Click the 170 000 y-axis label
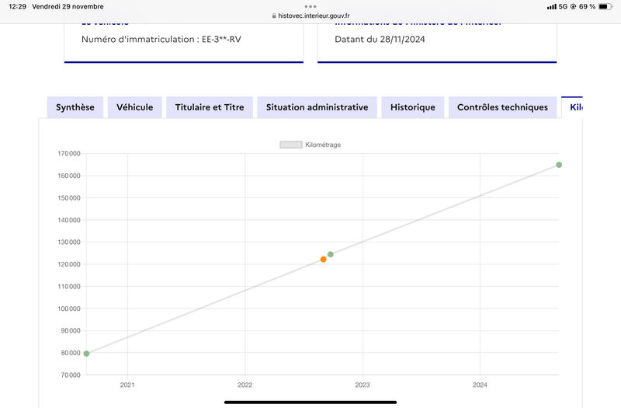This screenshot has width=621, height=408. (69, 153)
